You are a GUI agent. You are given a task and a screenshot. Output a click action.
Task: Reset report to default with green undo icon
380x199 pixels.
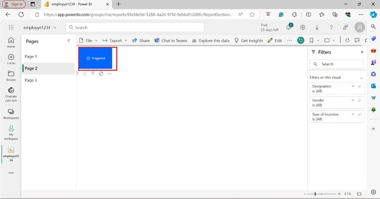301,41
